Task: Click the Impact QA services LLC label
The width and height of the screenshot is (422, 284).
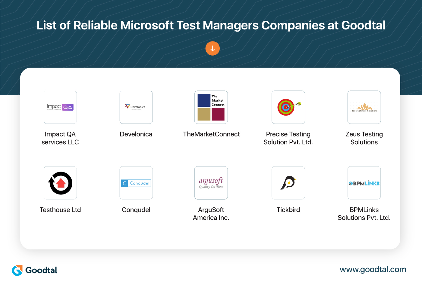Action: point(60,138)
